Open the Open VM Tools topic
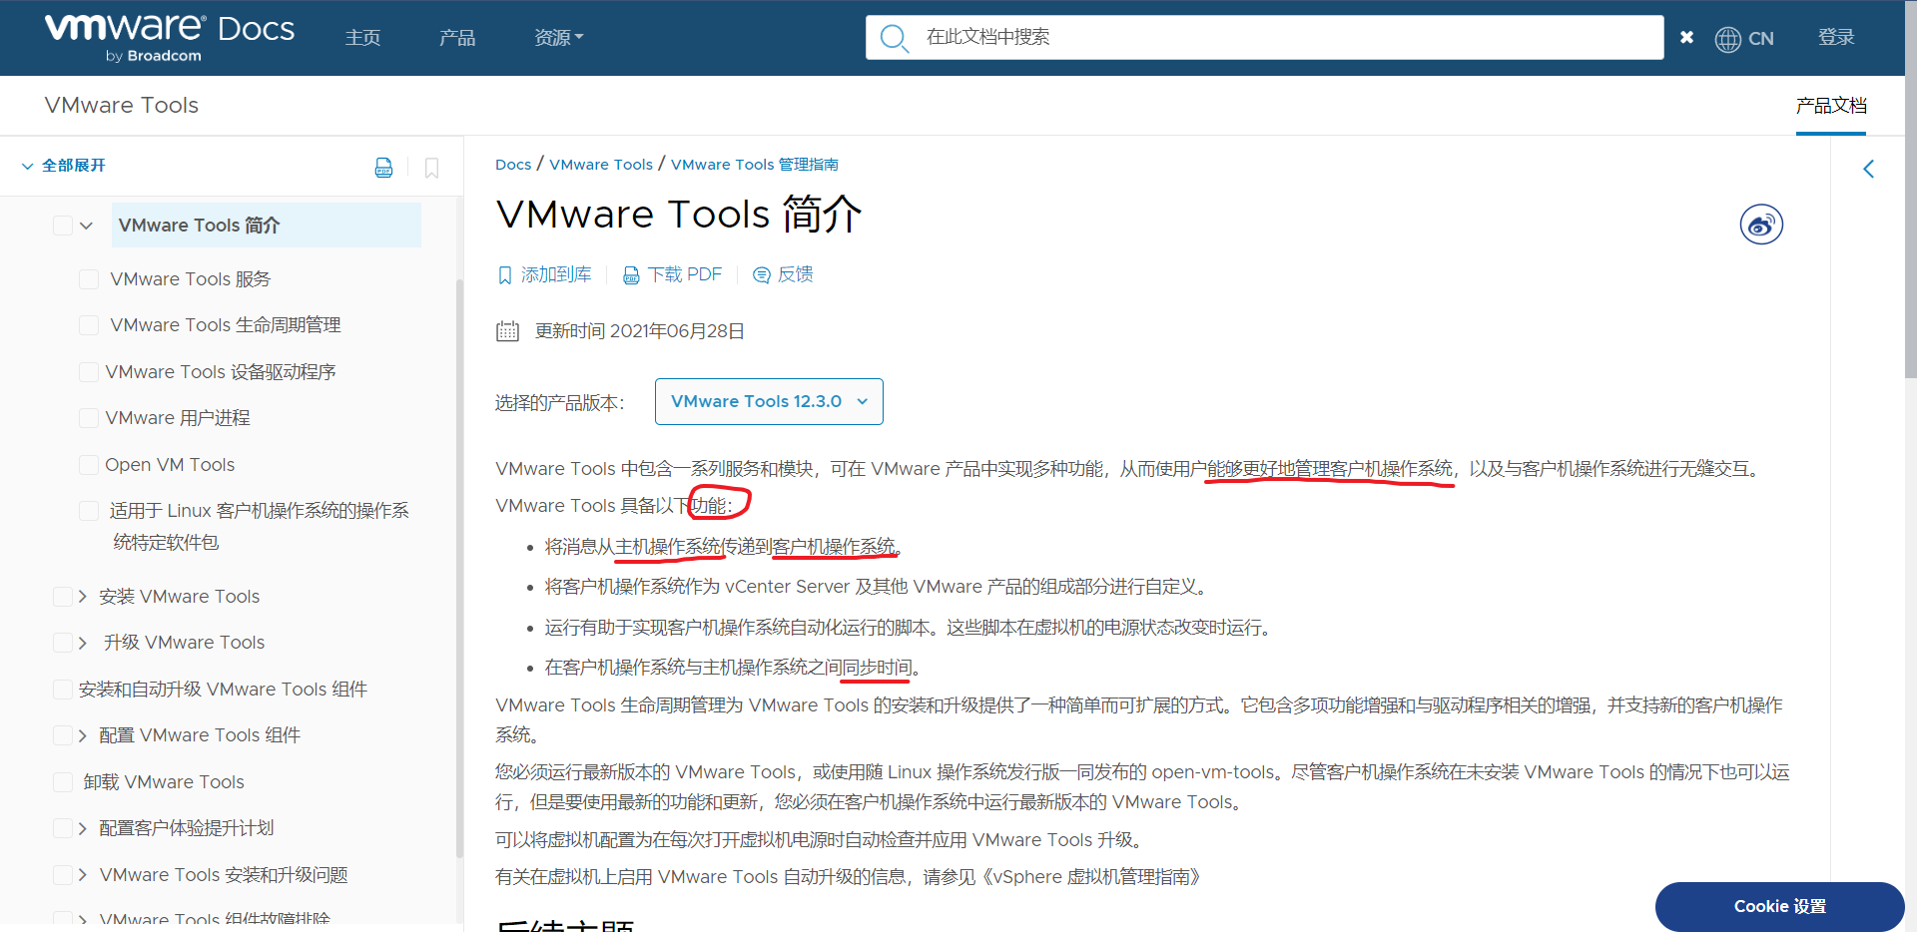 [x=170, y=465]
